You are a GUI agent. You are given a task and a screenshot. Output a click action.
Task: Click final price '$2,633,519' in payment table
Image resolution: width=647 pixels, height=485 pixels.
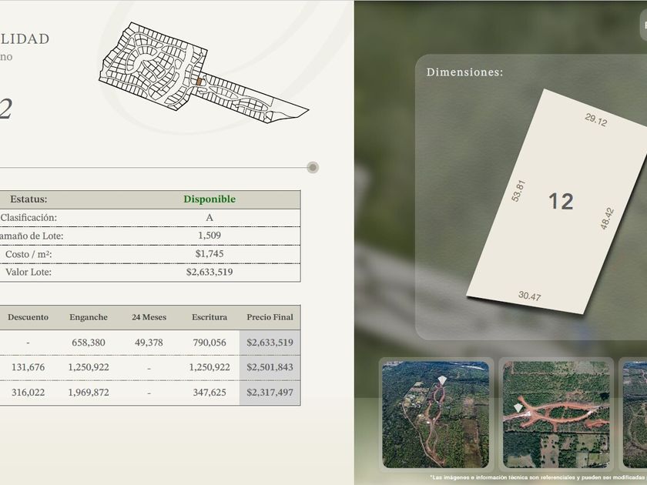(x=270, y=343)
